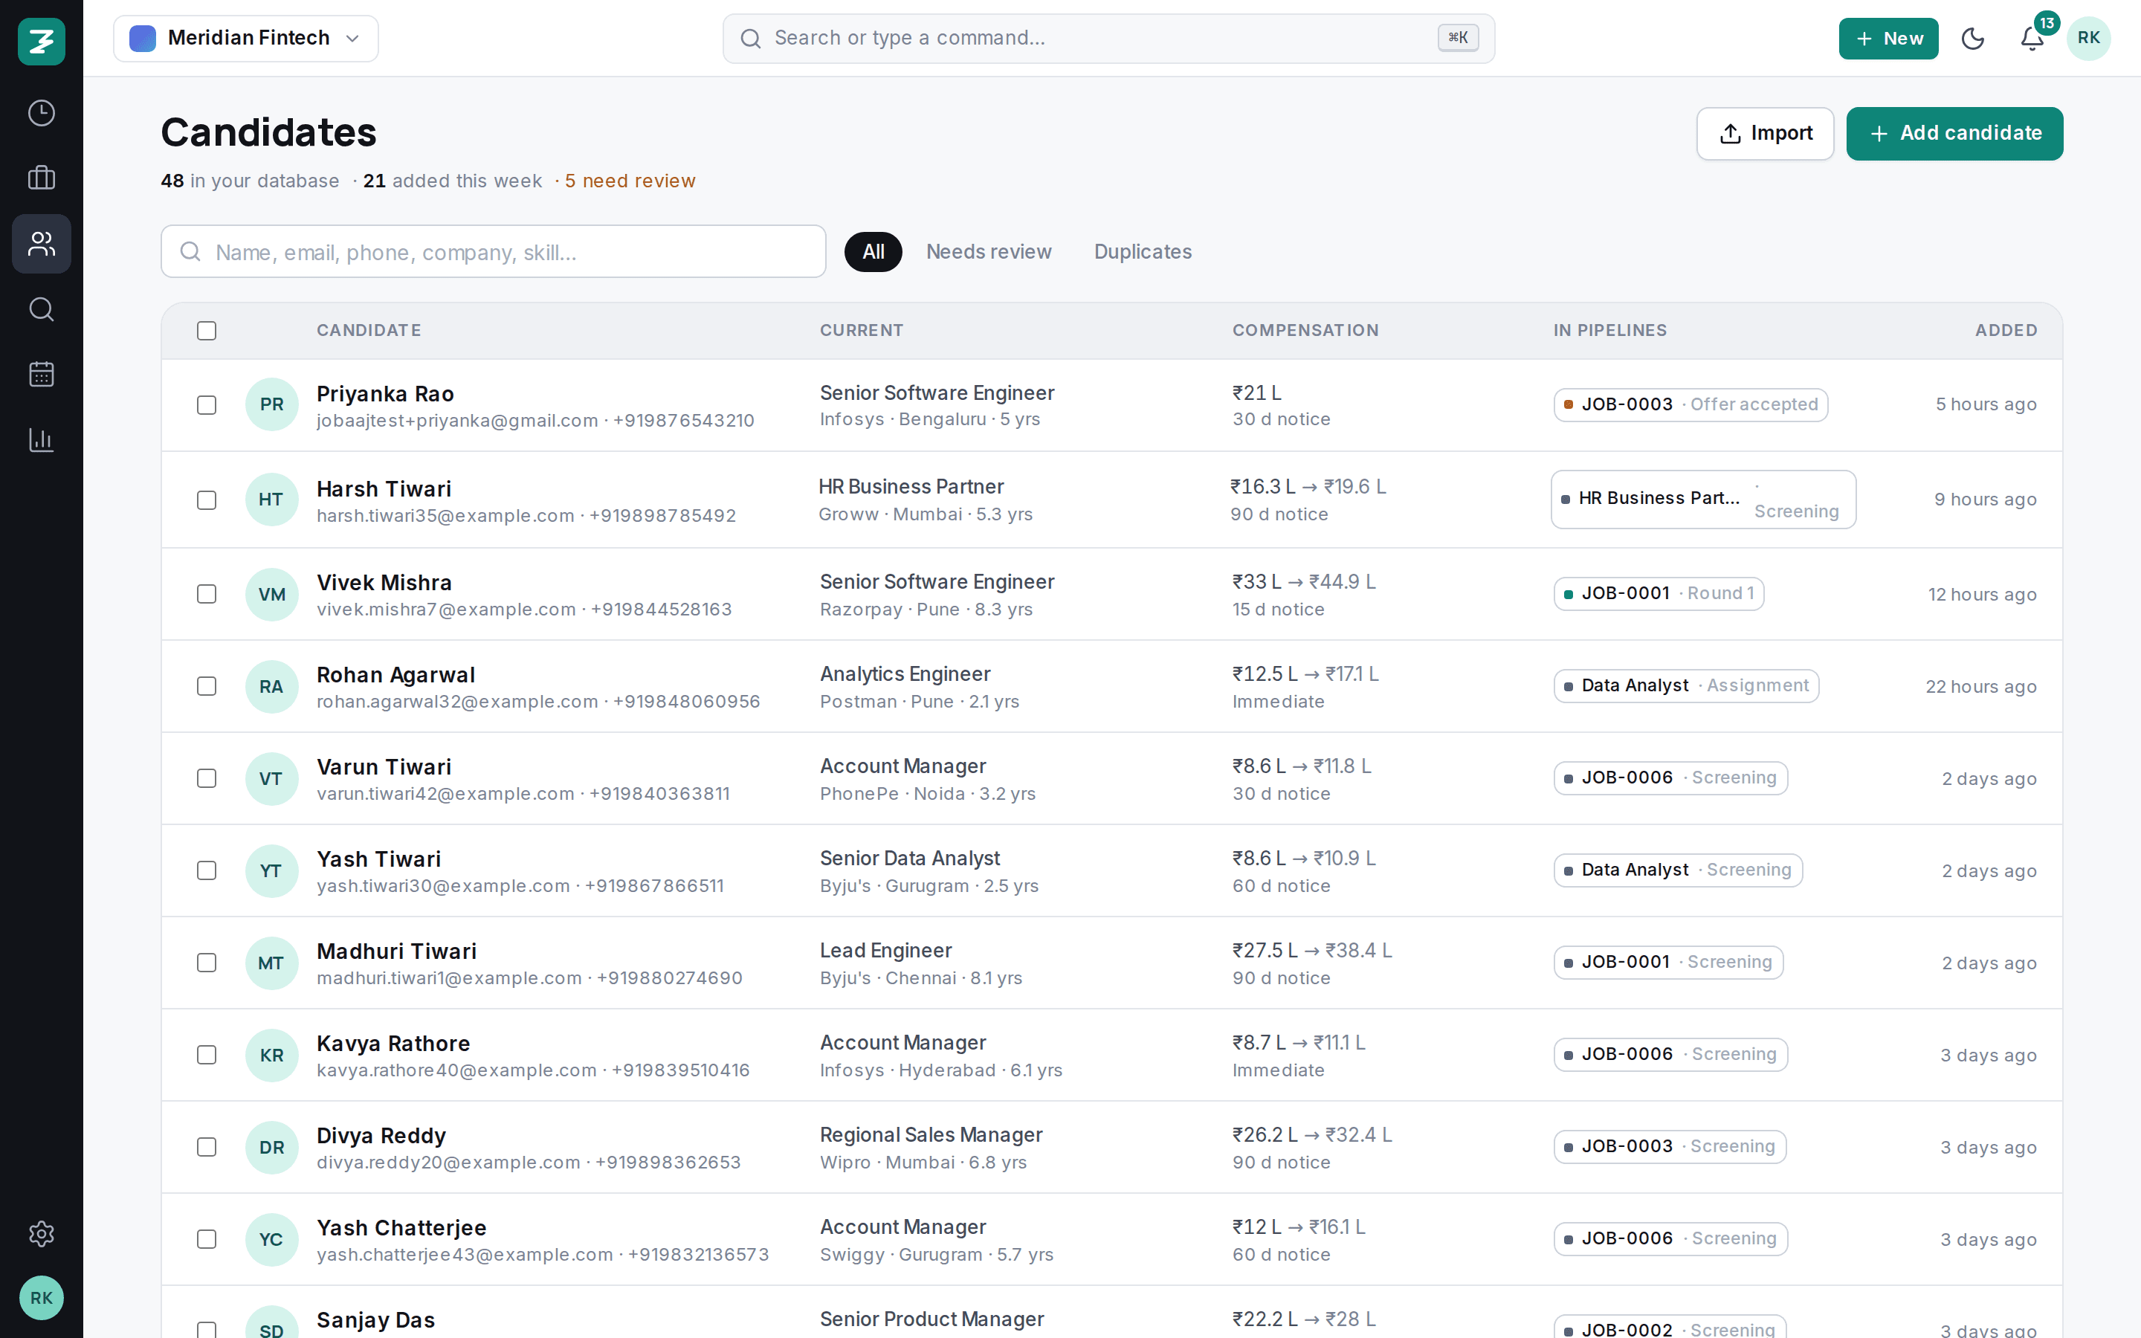Click the Import button

click(x=1765, y=134)
